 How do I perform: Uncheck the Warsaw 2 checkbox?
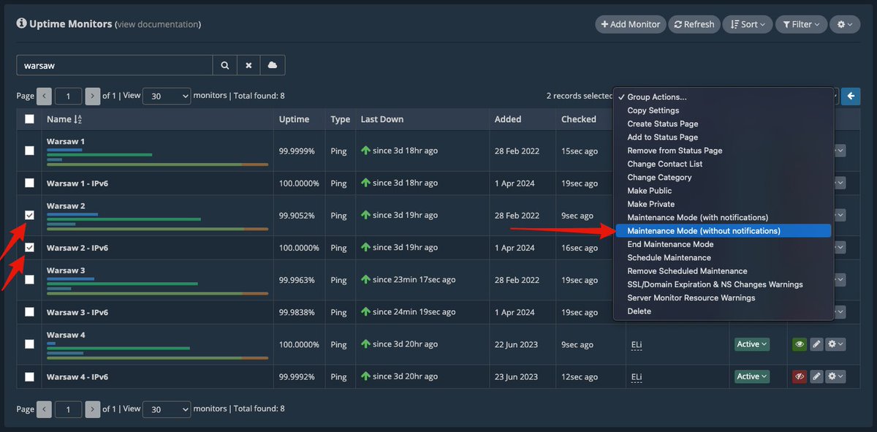[29, 215]
